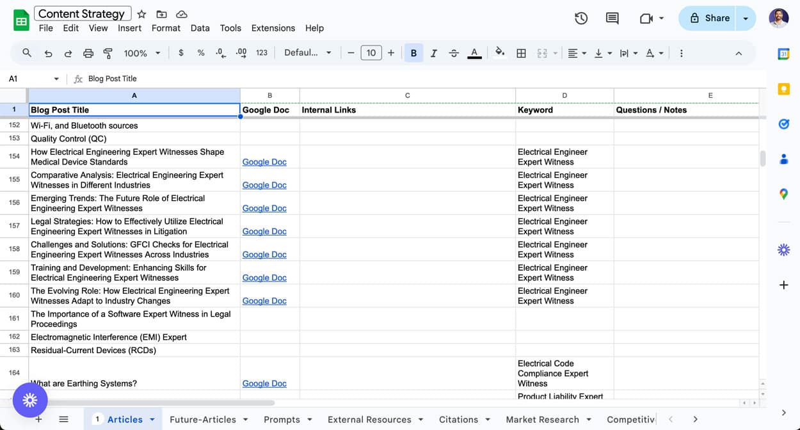Click the Decrease decimal places icon
Image resolution: width=800 pixels, height=430 pixels.
click(x=221, y=52)
